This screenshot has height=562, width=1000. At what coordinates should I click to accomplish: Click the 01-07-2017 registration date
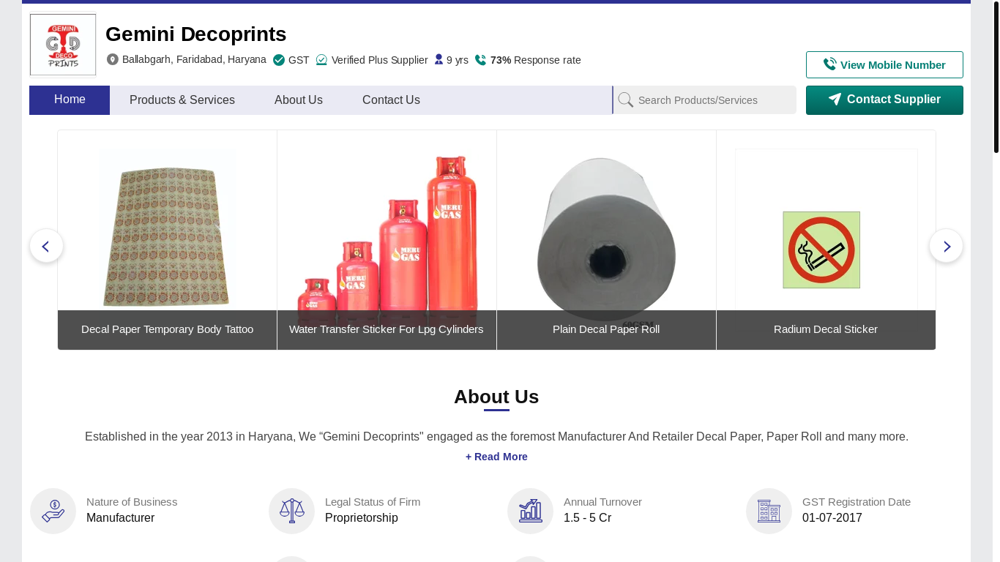[x=832, y=518]
